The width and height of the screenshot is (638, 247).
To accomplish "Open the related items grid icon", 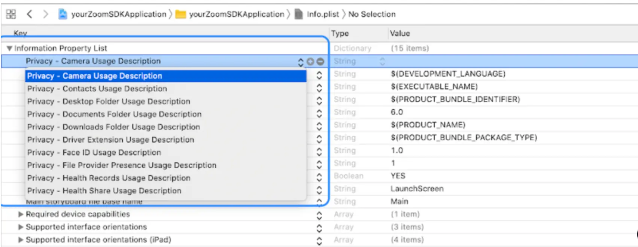I will [x=11, y=14].
